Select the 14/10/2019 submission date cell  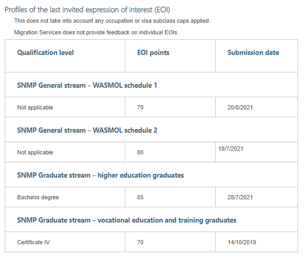[257, 242]
